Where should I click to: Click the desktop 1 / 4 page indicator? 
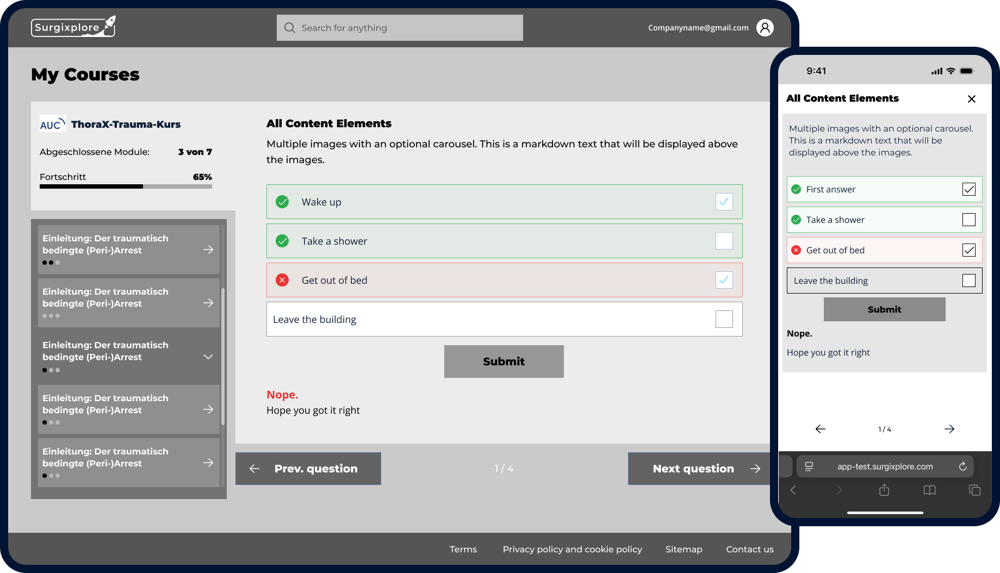coord(504,469)
